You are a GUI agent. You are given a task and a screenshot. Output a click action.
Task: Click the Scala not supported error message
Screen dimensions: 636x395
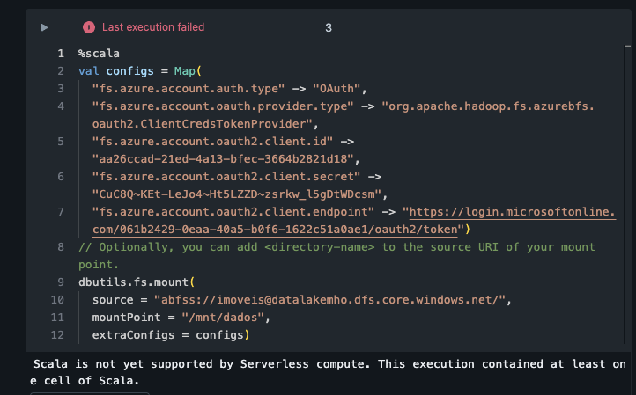coord(317,371)
